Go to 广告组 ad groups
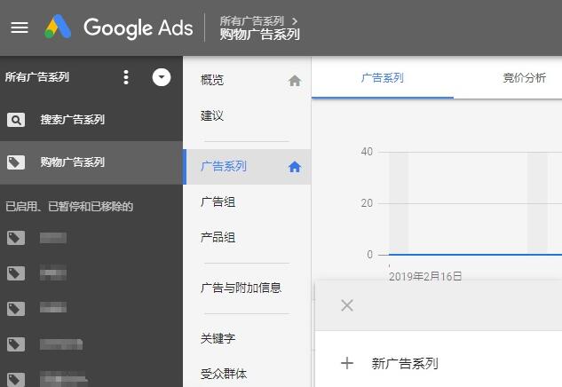562x387 pixels. coord(218,202)
